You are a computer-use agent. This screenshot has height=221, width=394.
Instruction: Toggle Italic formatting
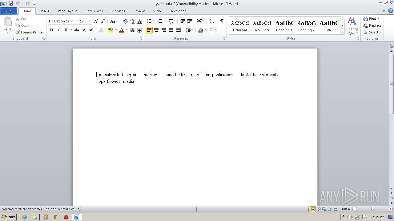click(x=58, y=30)
